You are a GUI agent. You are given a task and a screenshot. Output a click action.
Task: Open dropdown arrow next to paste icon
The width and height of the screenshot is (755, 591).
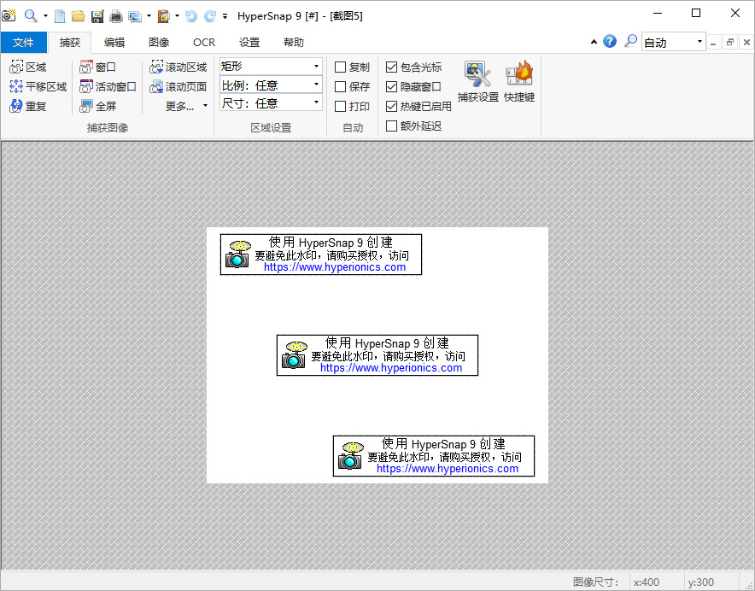point(177,16)
